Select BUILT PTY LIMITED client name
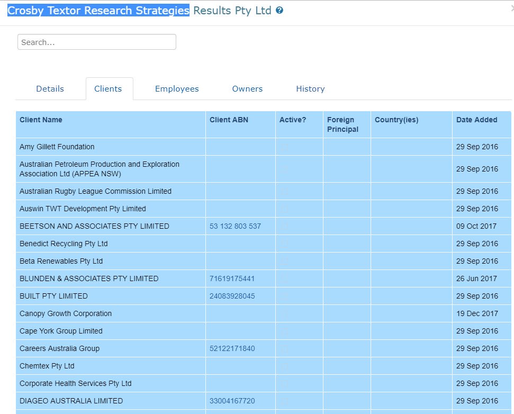The width and height of the screenshot is (514, 414). pyautogui.click(x=53, y=296)
